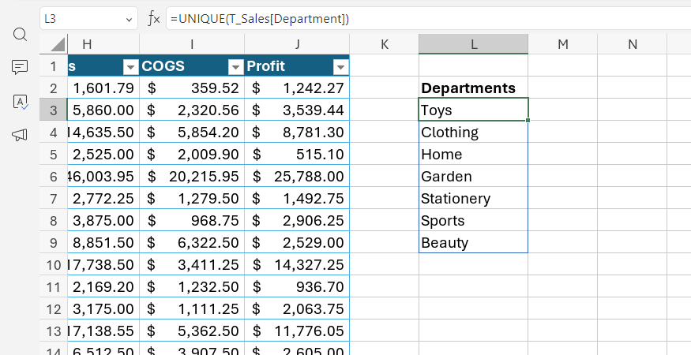Click the Profit header cell text
Viewport: 691px width, 355px height.
click(265, 66)
